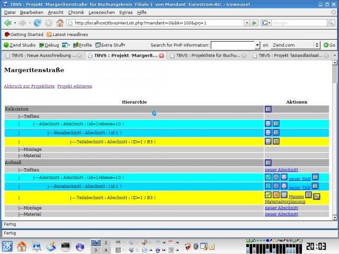
Task: Click orange X icon in Aufmaß Teilabschnitt row
Action: [276, 195]
